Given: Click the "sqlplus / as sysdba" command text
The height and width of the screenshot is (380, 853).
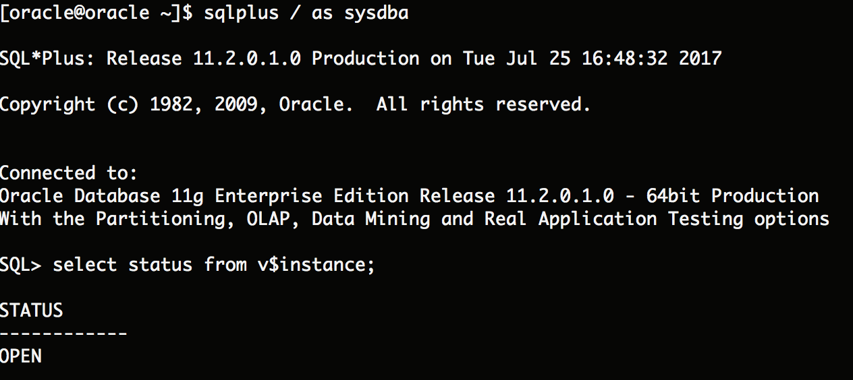Looking at the screenshot, I should [306, 13].
